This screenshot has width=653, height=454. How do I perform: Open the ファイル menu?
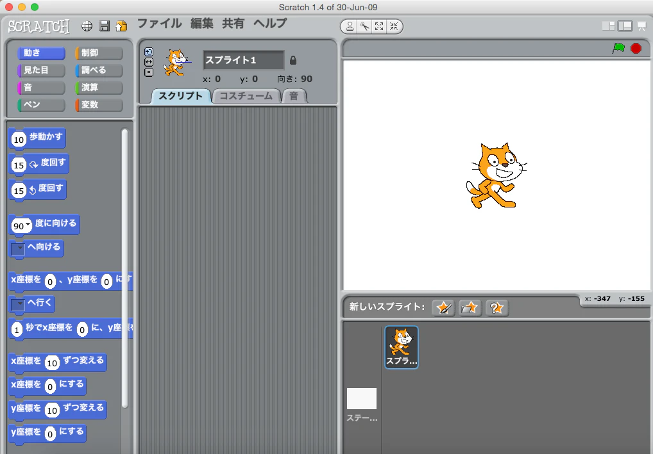(x=160, y=23)
